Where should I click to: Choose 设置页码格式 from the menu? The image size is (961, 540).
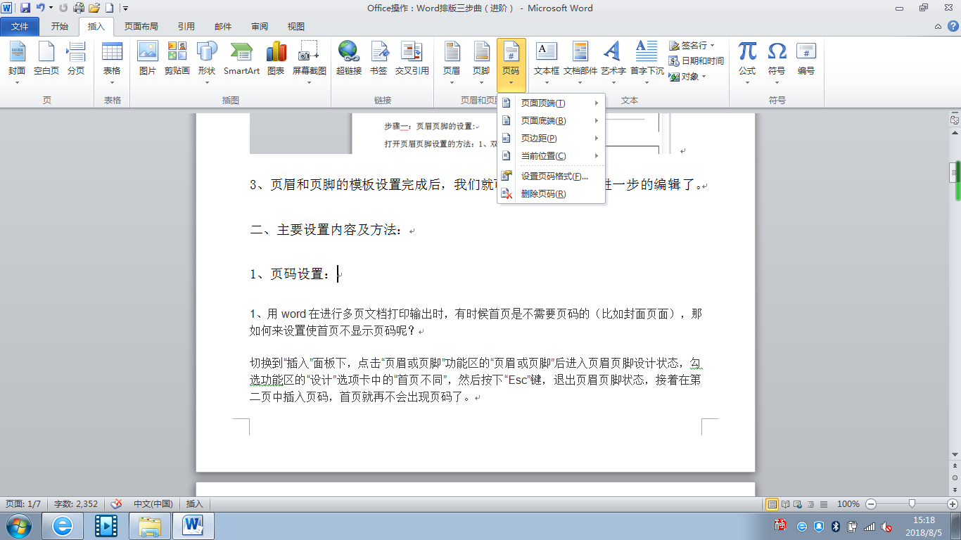(552, 176)
